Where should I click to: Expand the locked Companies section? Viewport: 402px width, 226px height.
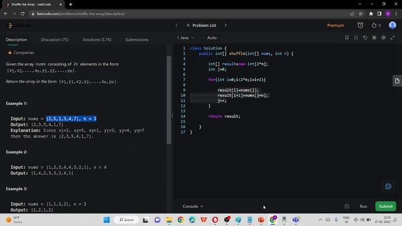coord(21,53)
